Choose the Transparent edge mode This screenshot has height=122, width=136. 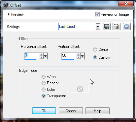44,96
